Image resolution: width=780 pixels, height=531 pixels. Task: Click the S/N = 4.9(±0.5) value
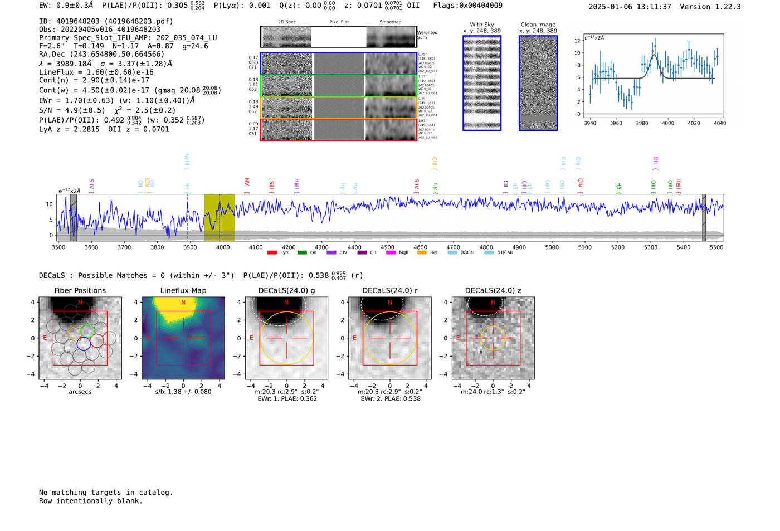coord(72,110)
